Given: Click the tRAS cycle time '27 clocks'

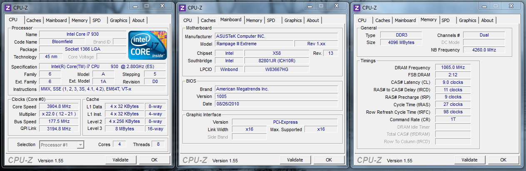Looking at the screenshot, I should (453, 105).
